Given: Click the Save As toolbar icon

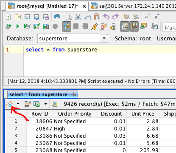Looking at the screenshot, I should (36, 17).
